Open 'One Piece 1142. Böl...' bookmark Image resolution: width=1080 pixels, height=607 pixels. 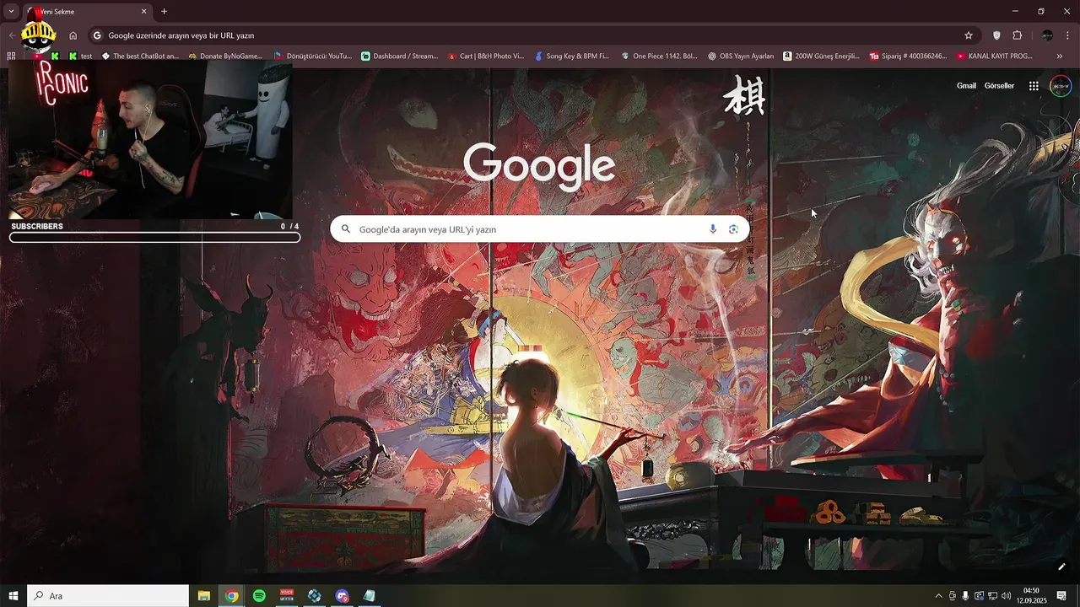click(x=659, y=56)
